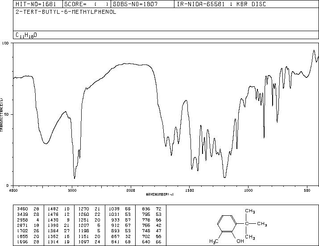Screen dimensions: 319x246
Task: Click the 2000 wavenumber axis label
Action: click(x=131, y=190)
